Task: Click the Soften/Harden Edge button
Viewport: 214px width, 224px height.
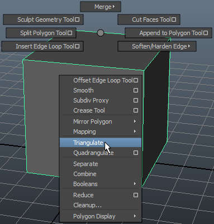Action: tap(157, 46)
